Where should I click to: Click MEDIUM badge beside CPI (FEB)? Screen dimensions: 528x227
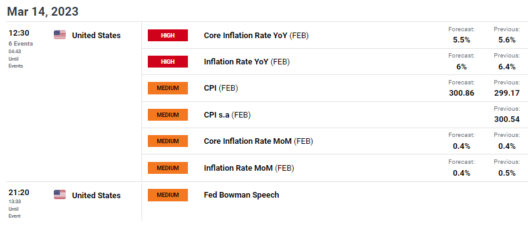click(168, 88)
